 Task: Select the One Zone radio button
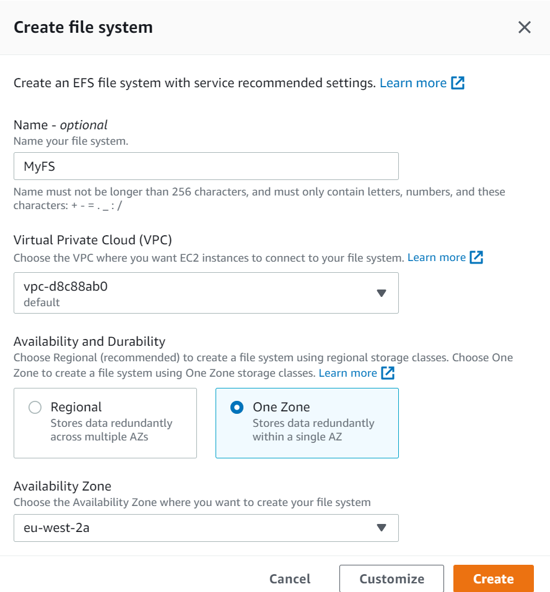click(x=237, y=407)
